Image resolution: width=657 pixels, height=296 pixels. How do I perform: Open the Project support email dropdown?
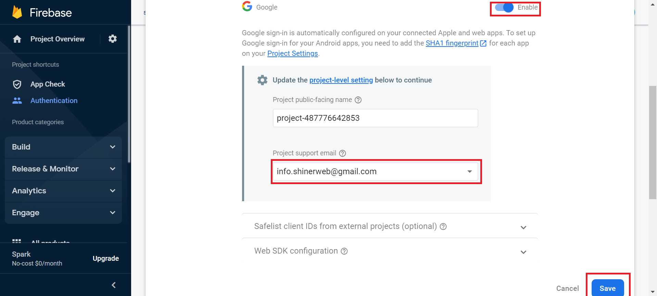469,171
